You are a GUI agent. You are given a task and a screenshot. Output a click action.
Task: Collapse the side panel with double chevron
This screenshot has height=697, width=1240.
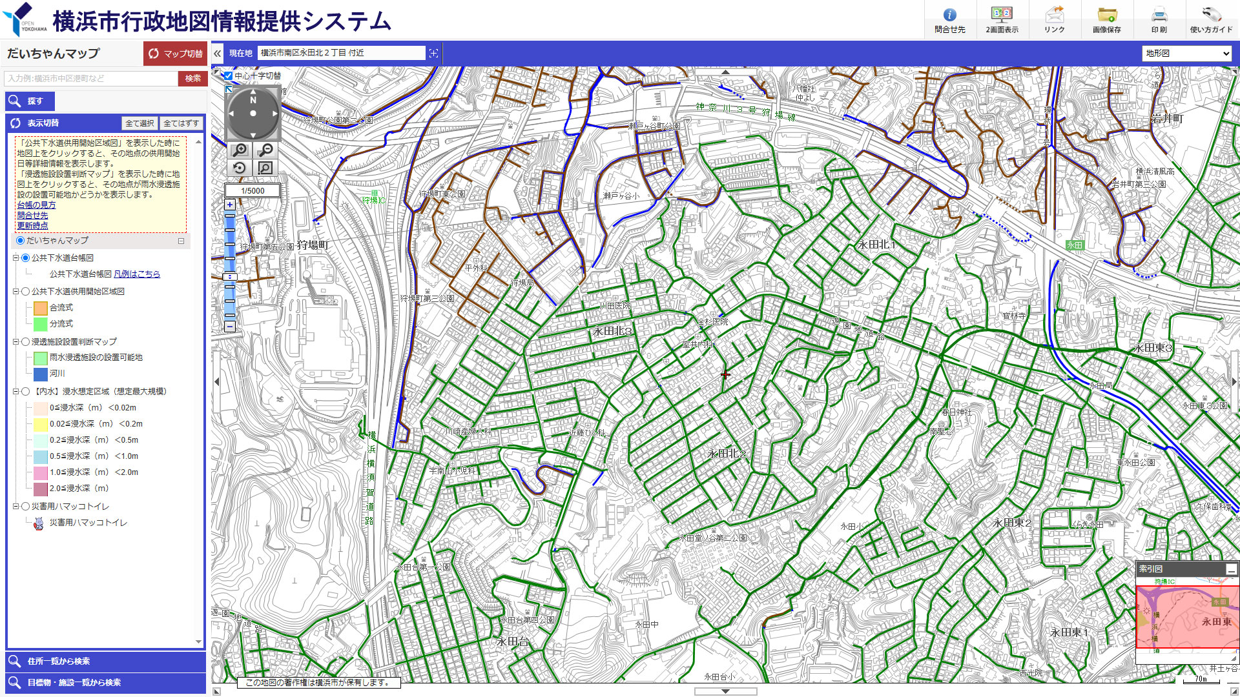[218, 54]
